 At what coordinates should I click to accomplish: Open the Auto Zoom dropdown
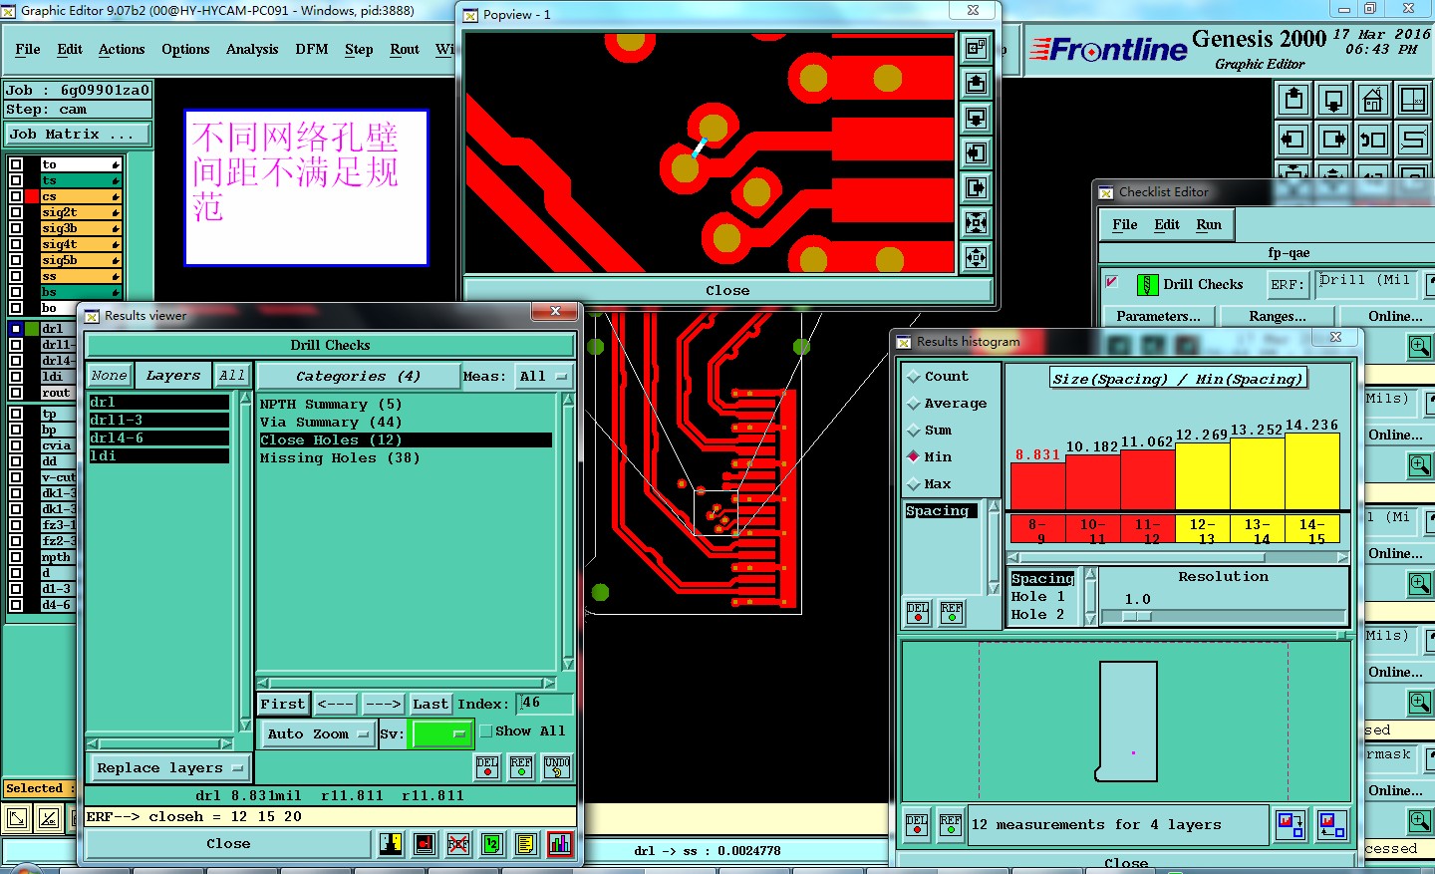click(x=318, y=734)
